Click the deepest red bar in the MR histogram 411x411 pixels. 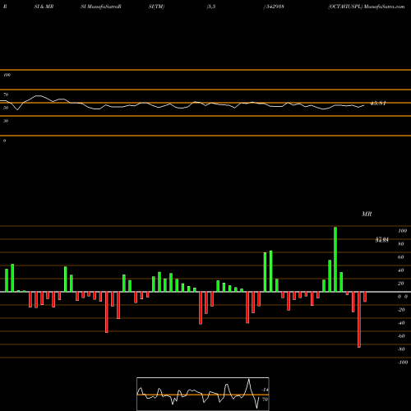pyautogui.click(x=359, y=320)
